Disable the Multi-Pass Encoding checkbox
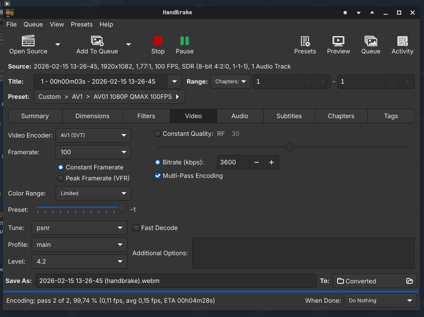Viewport: 424px width, 317px height. tap(158, 176)
